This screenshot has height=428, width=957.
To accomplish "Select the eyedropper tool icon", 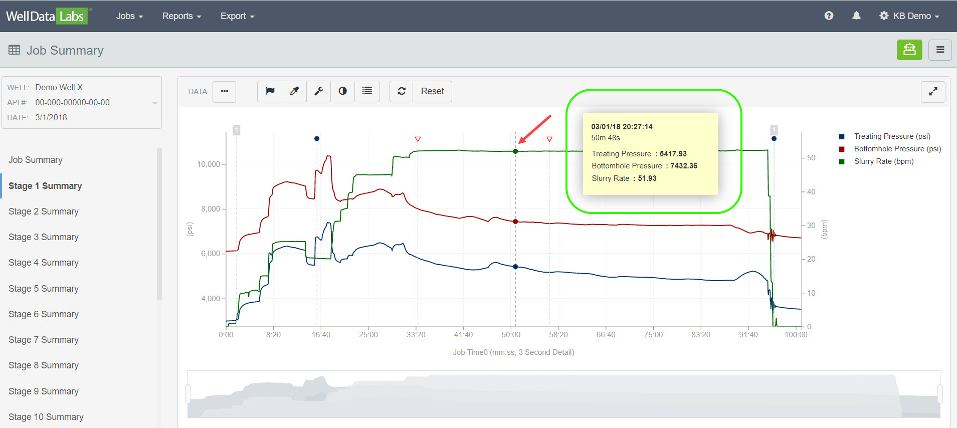I will tap(294, 91).
